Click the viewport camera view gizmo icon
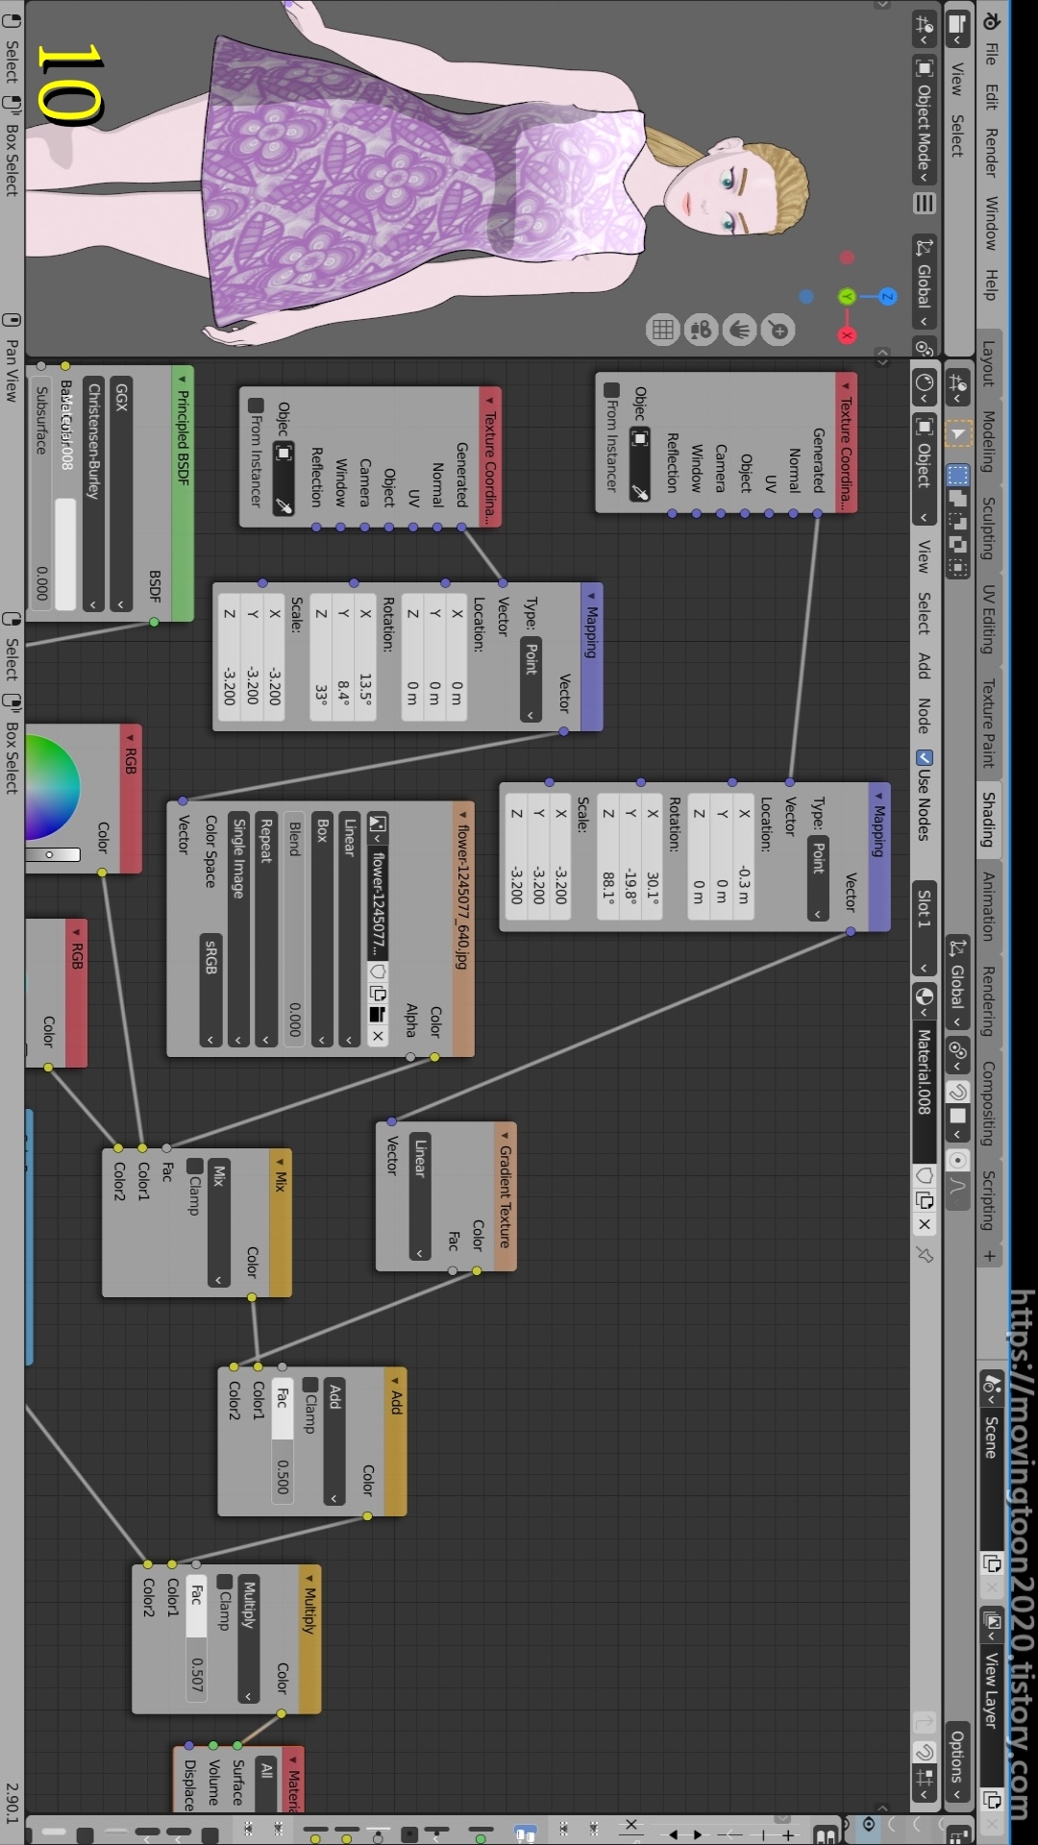Screen dimensions: 1038x1845 point(701,330)
